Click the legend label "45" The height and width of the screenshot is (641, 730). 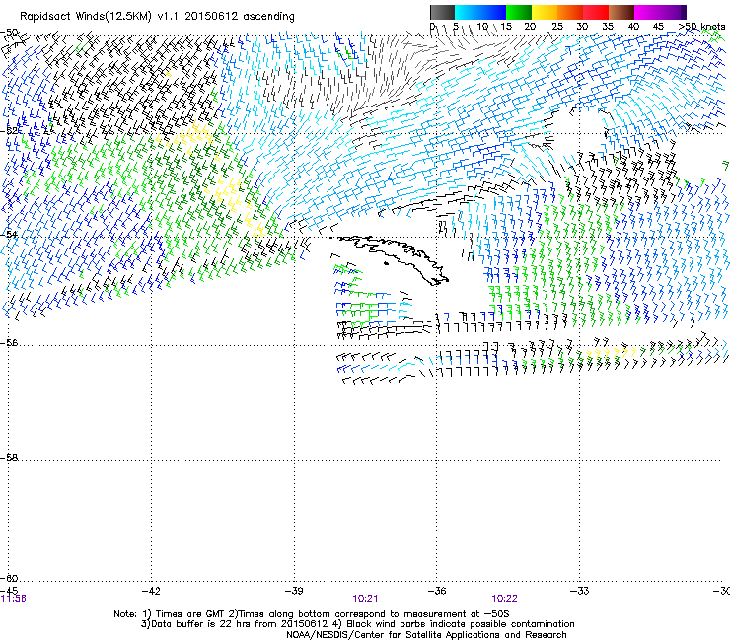coord(658,27)
